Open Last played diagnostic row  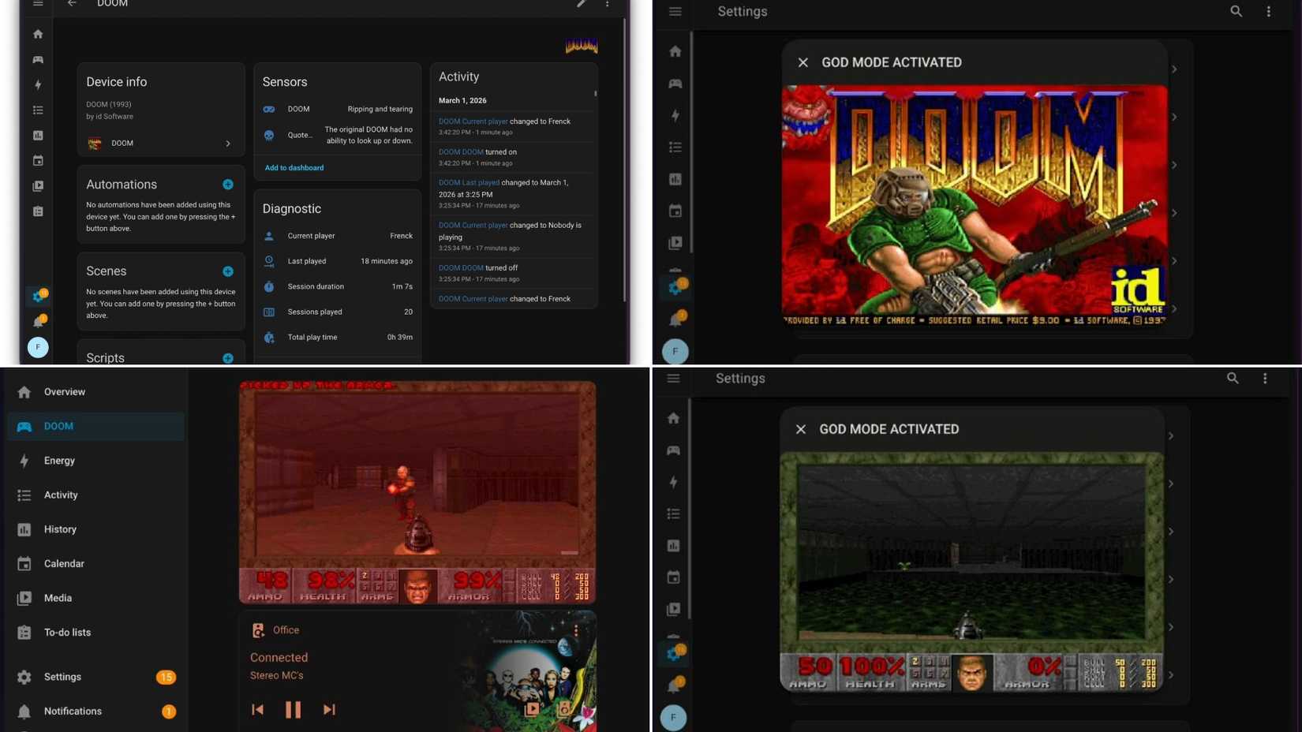(x=338, y=261)
